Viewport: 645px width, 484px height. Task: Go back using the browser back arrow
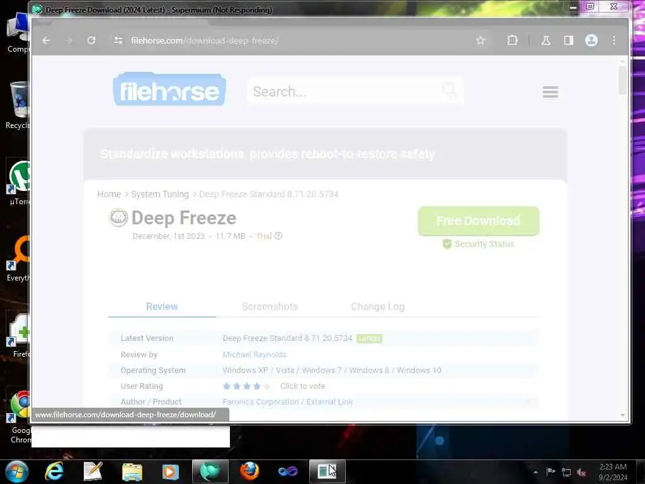coord(46,40)
